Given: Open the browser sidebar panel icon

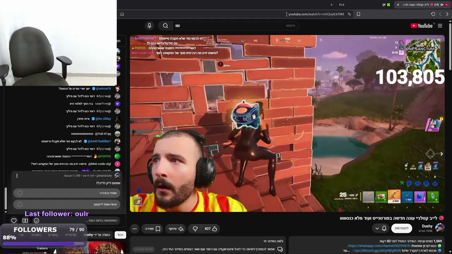Looking at the screenshot, I should coord(122,14).
